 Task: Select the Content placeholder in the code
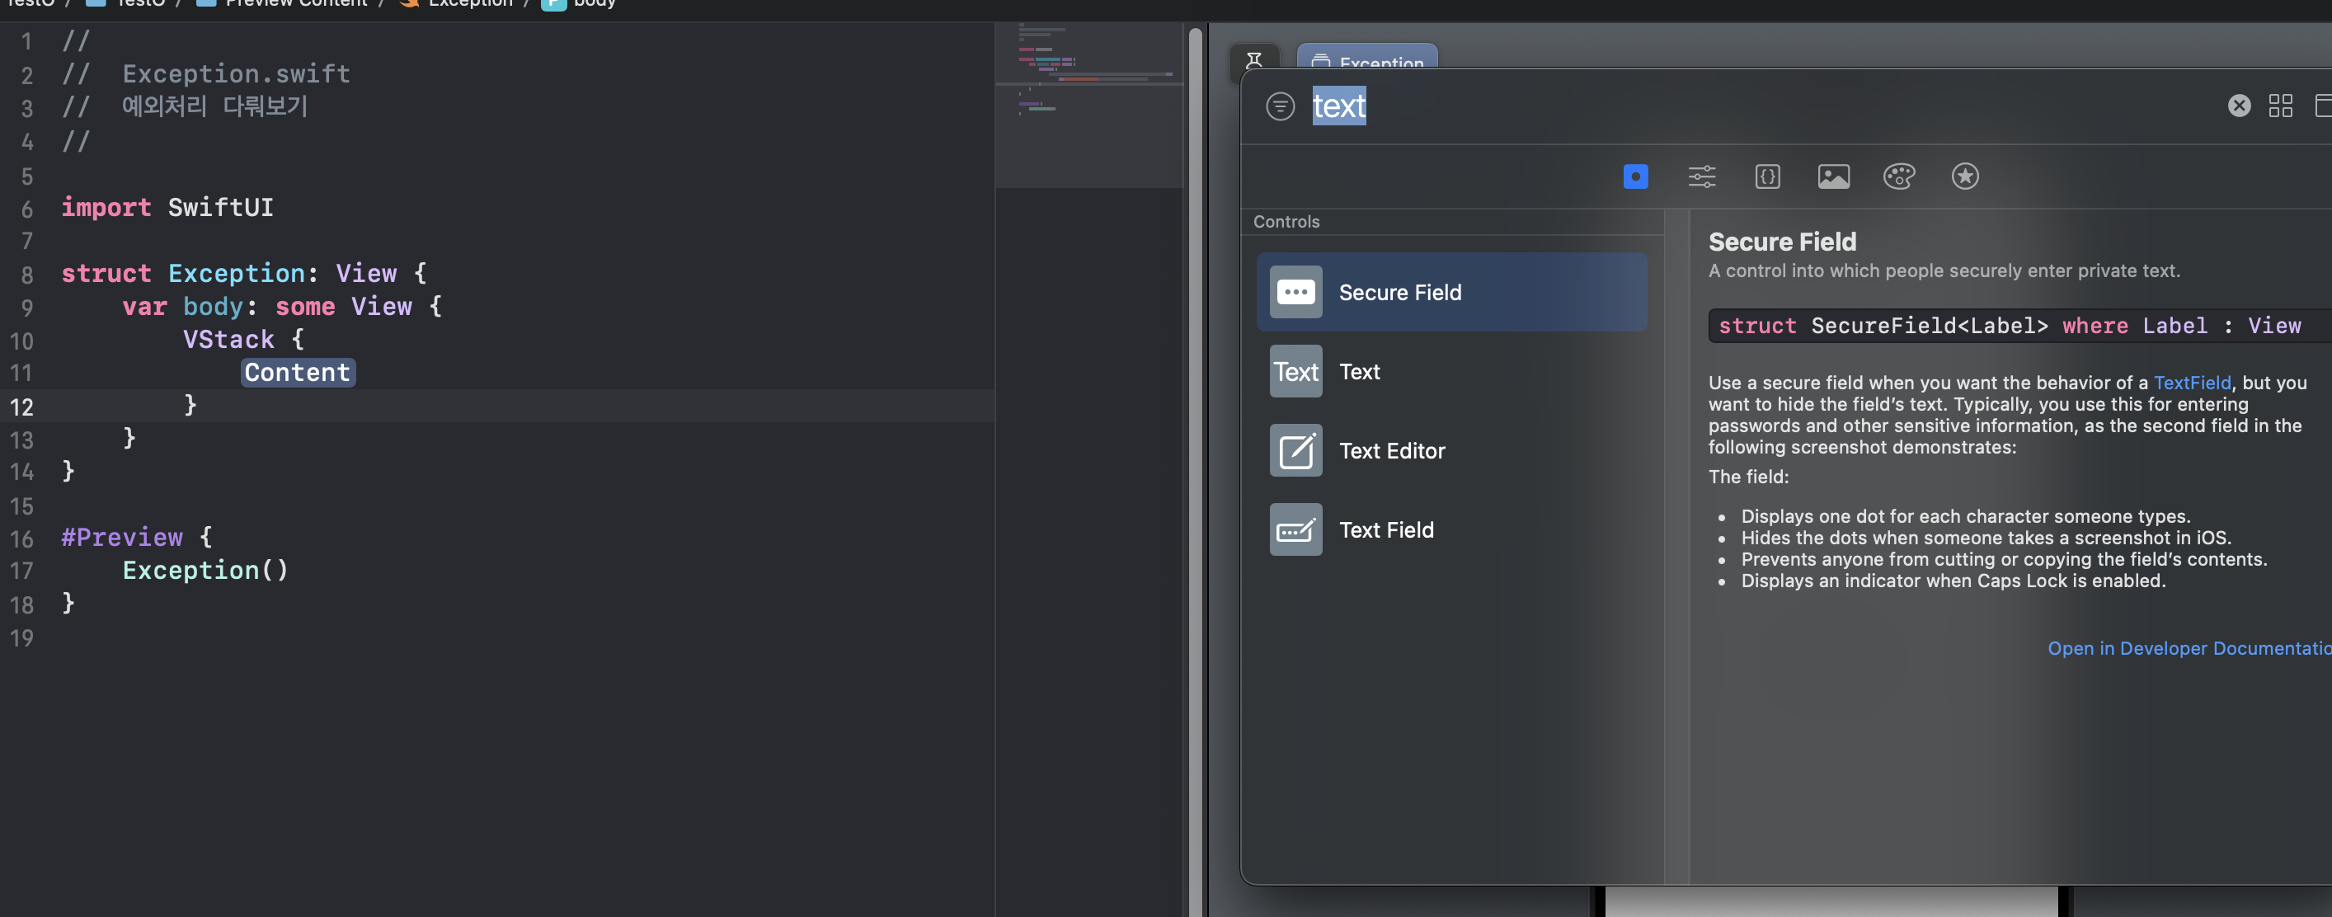tap(297, 373)
